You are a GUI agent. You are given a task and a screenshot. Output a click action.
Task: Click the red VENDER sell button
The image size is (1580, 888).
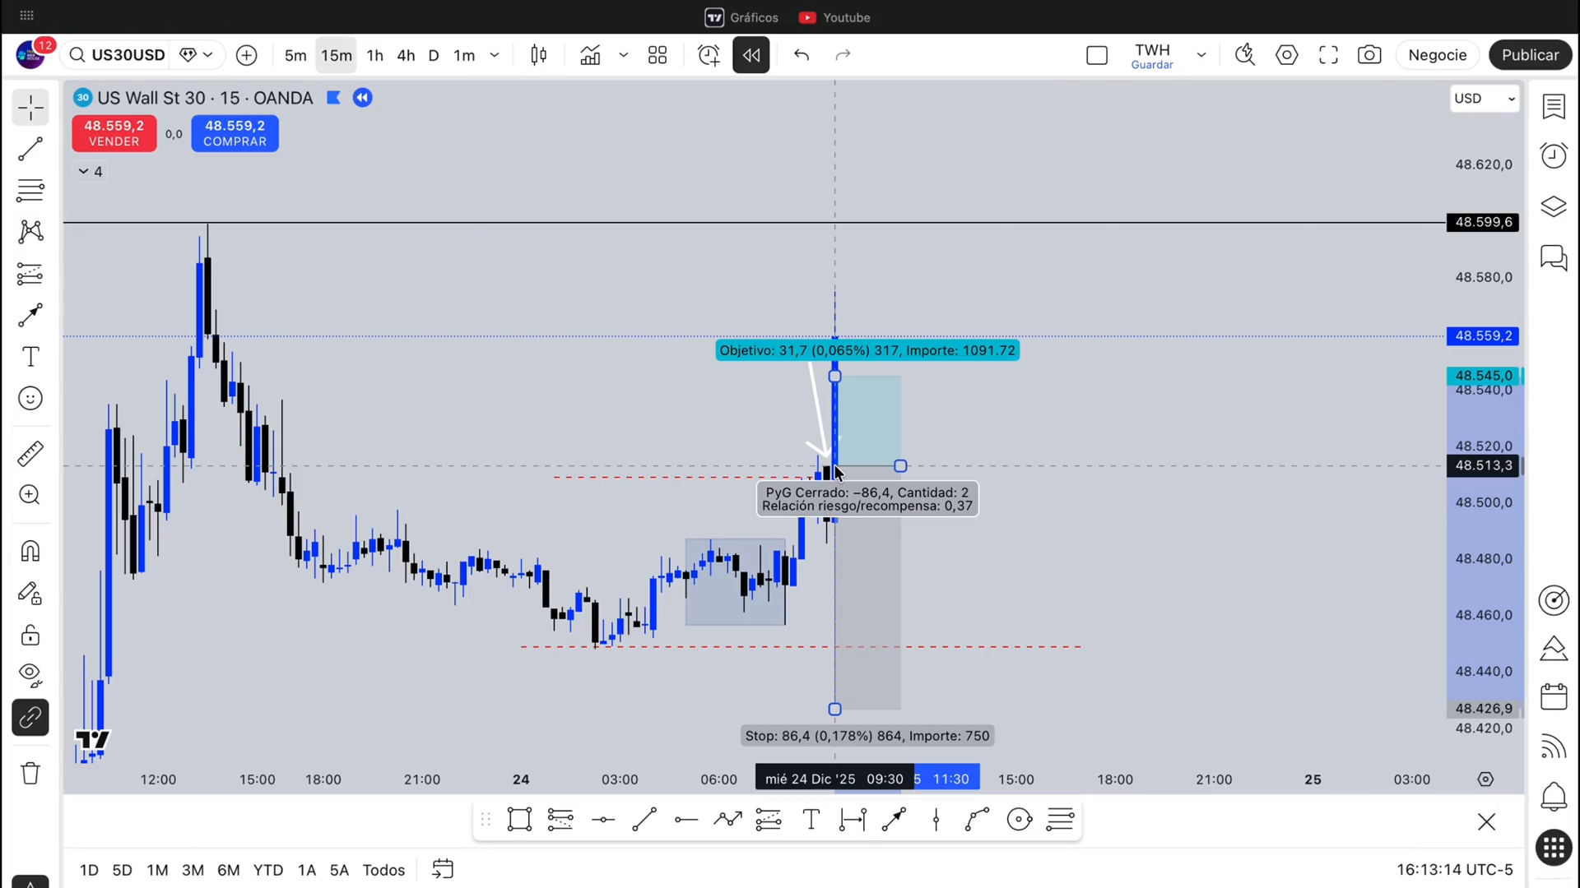click(114, 133)
